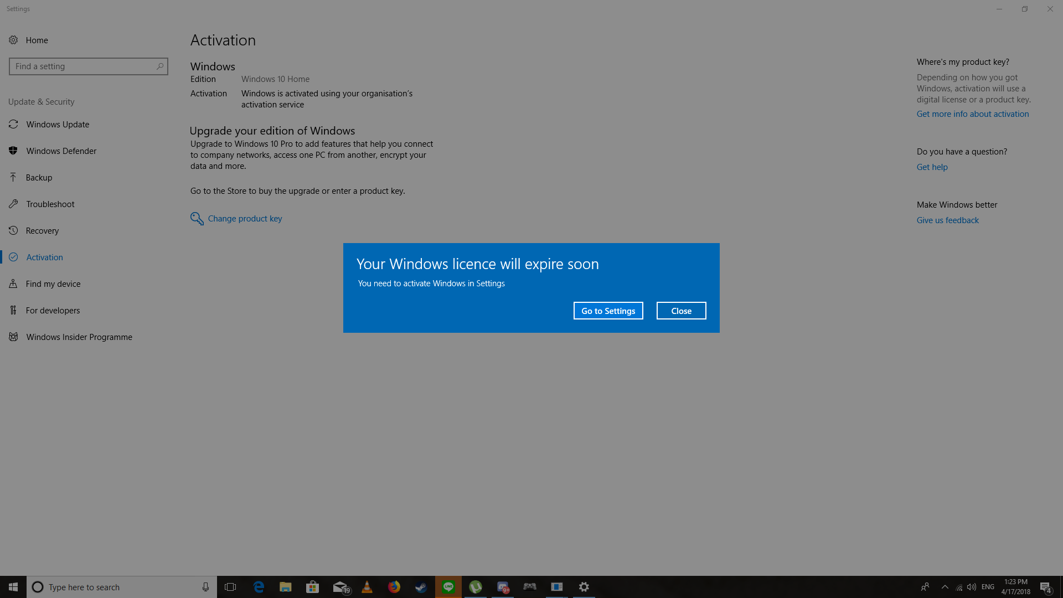Click the Windows Defender shield icon
The width and height of the screenshot is (1063, 598).
click(13, 151)
